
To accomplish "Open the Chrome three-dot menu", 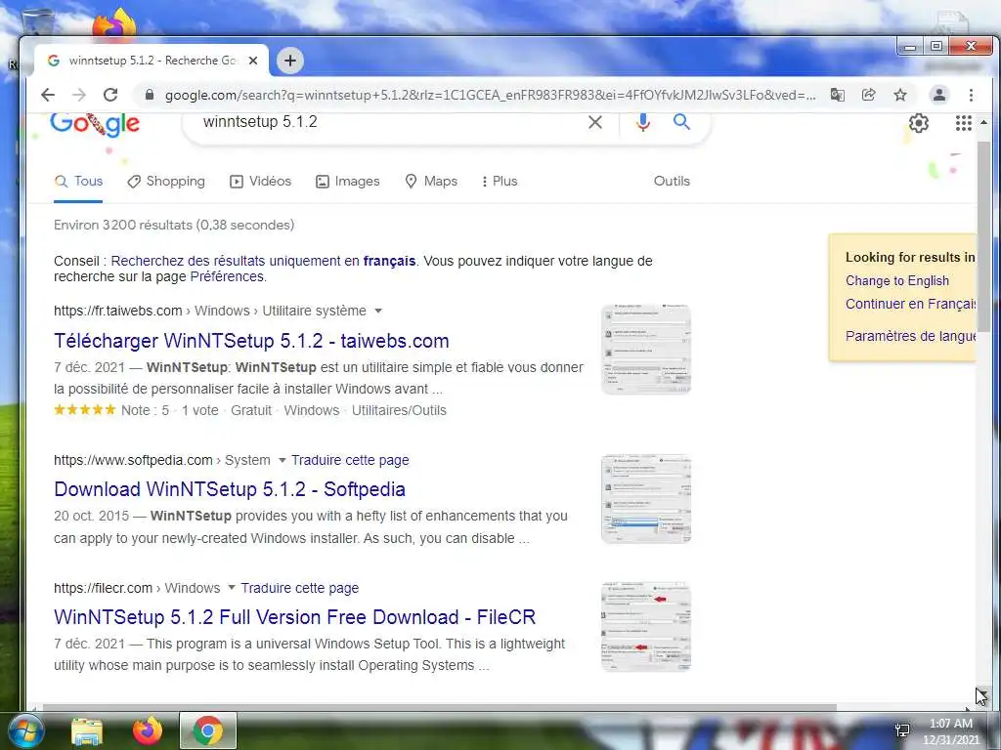I will click(971, 95).
